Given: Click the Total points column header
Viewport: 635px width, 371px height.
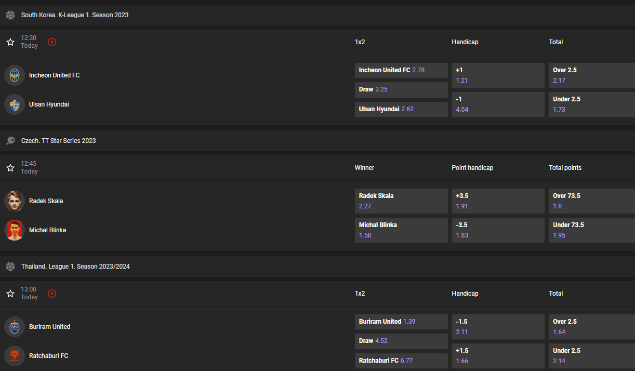Looking at the screenshot, I should coord(565,168).
